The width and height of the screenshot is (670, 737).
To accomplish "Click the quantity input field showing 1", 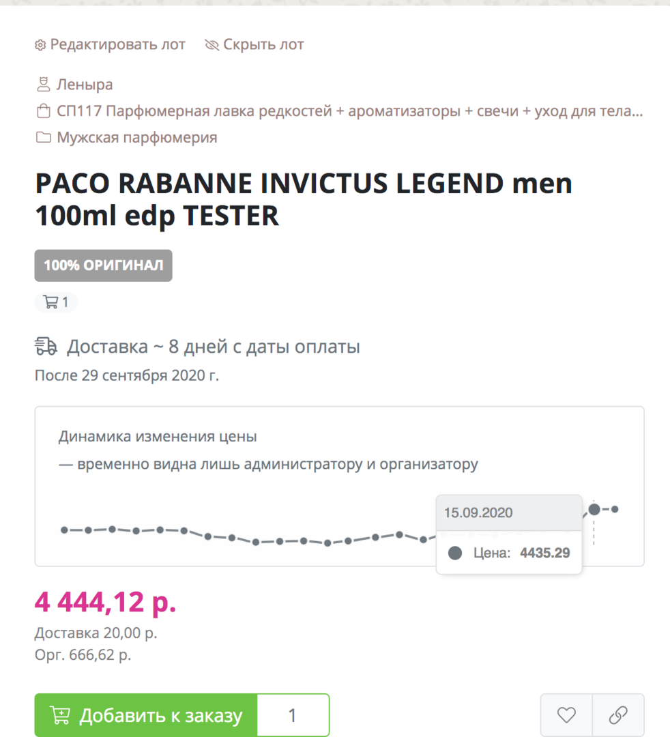I will pos(293,715).
